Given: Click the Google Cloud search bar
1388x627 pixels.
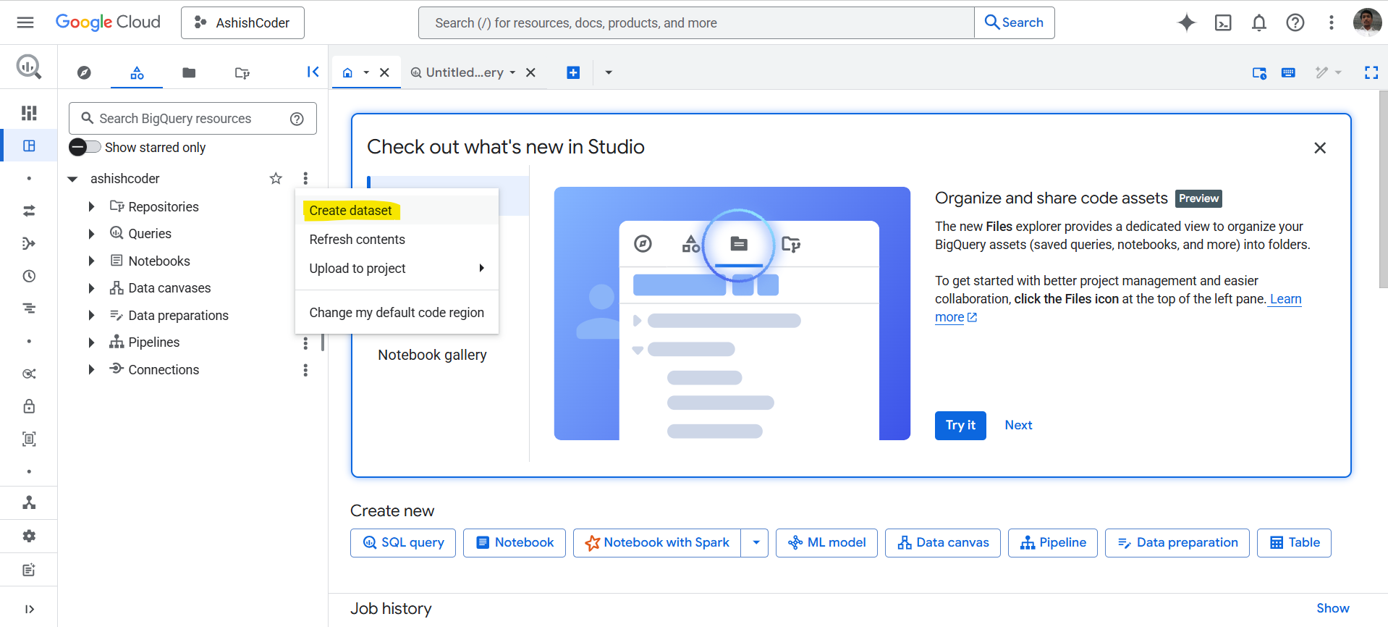Looking at the screenshot, I should [x=696, y=23].
